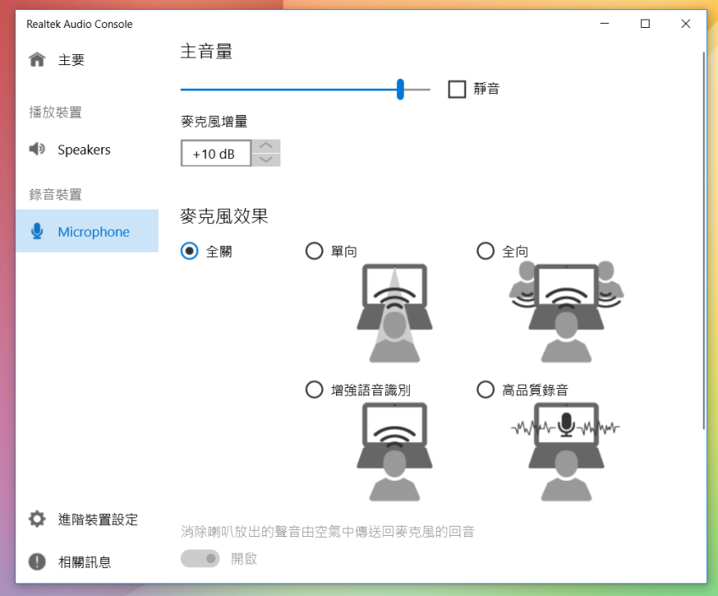This screenshot has height=596, width=718.
Task: Select the 單向 radio button
Action: (x=314, y=251)
